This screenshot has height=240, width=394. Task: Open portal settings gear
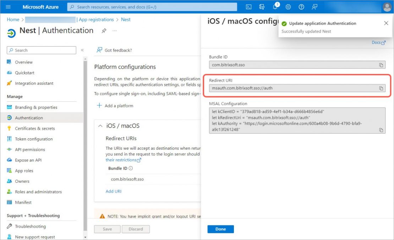pyautogui.click(x=288, y=7)
